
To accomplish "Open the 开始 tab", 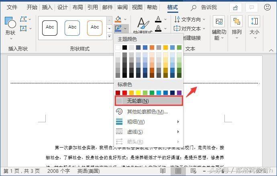I will [32, 7].
